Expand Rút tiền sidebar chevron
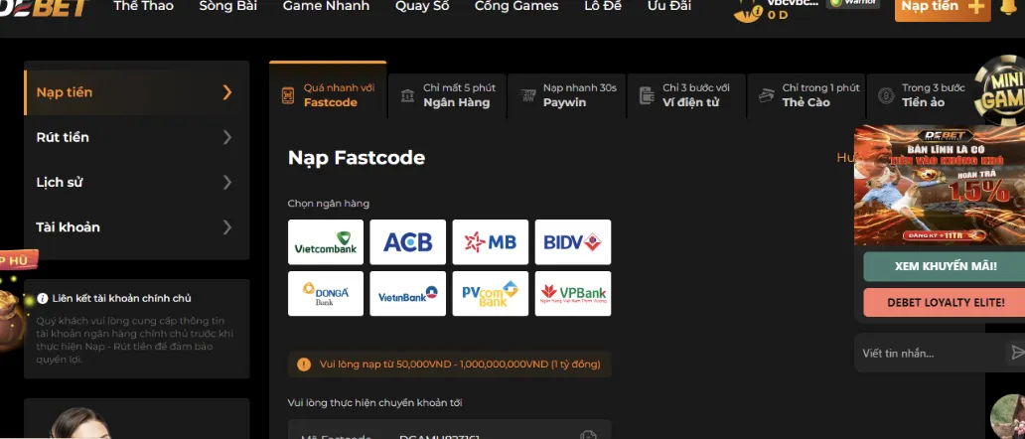 [x=227, y=137]
